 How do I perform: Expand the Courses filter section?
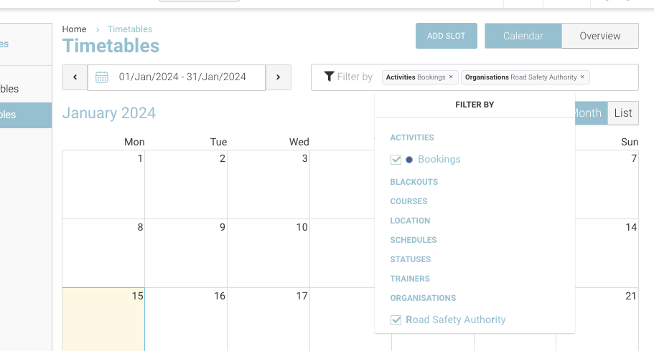pyautogui.click(x=408, y=201)
